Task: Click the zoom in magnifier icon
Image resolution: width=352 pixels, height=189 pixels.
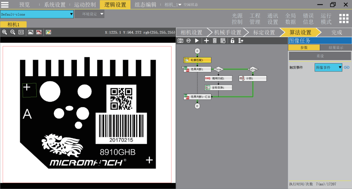Action: coord(5,32)
